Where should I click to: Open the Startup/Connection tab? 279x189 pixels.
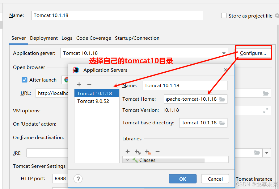[137, 38]
